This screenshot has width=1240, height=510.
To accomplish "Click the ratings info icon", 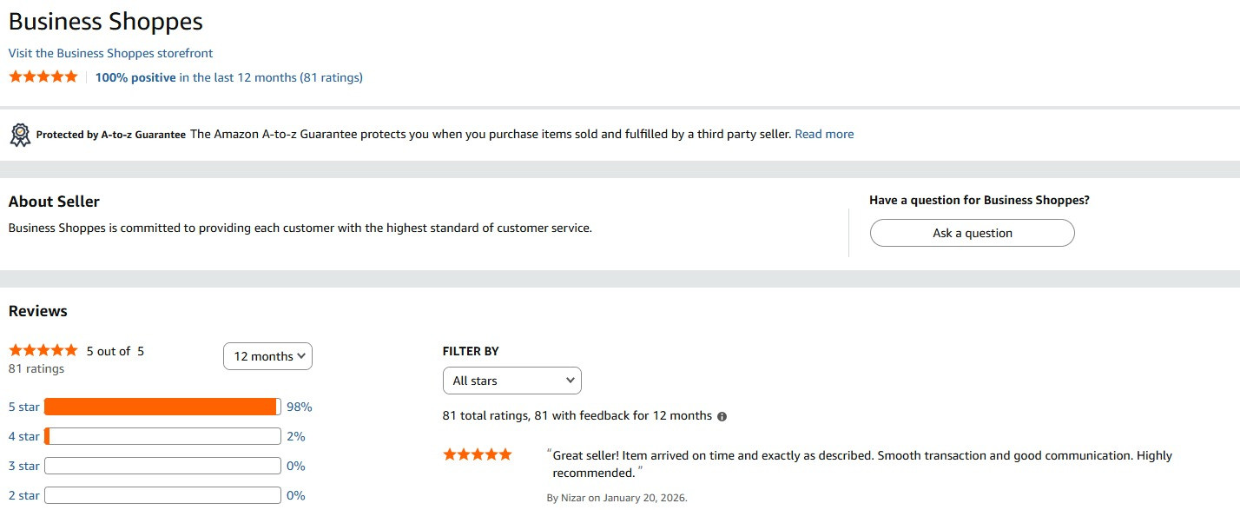I will (722, 416).
